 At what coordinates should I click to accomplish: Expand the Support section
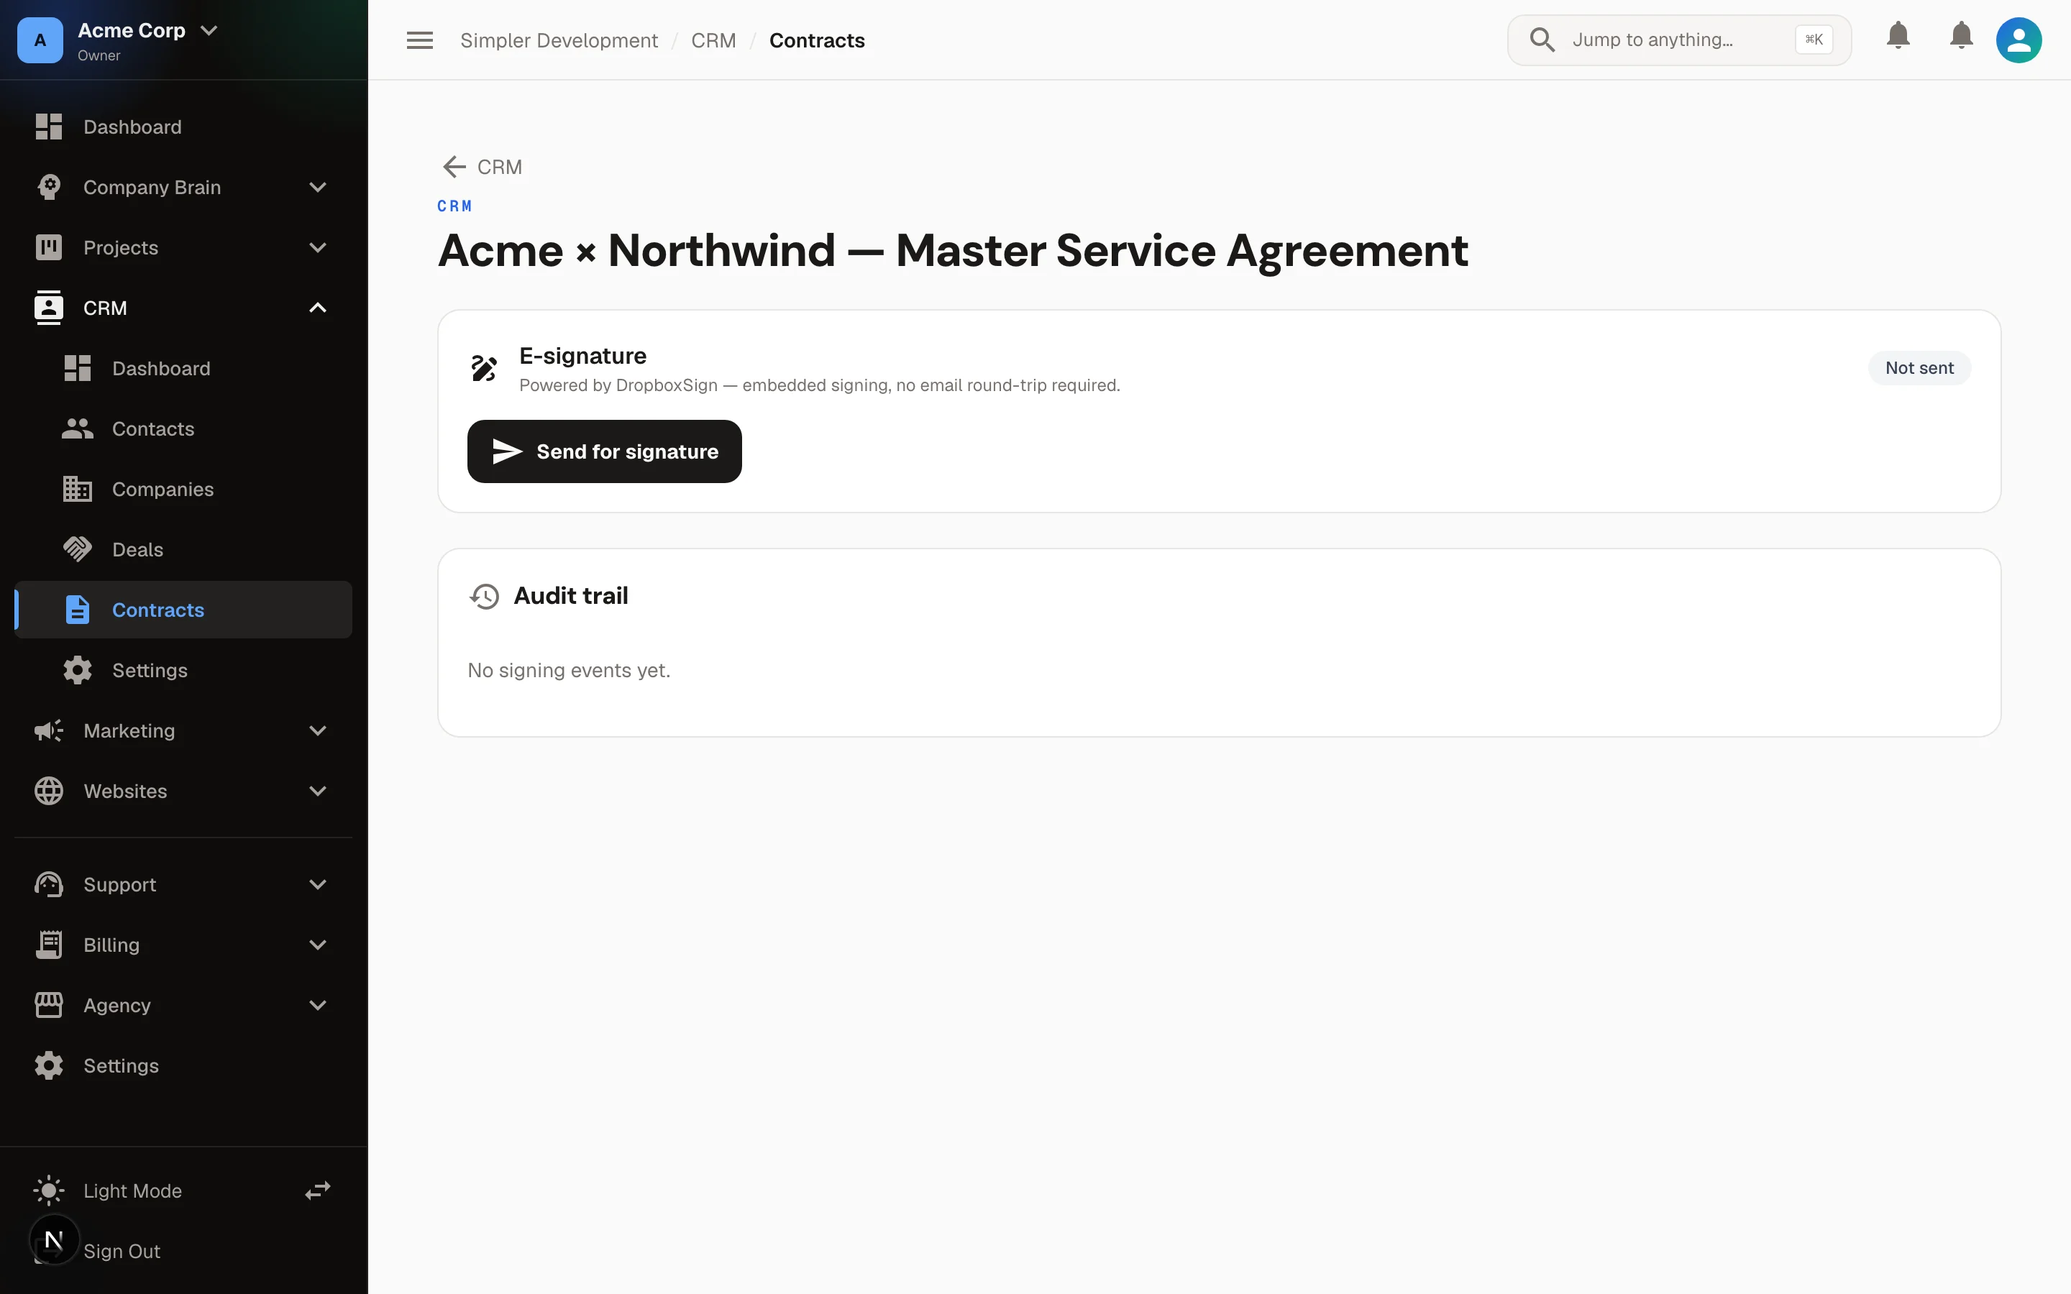318,885
